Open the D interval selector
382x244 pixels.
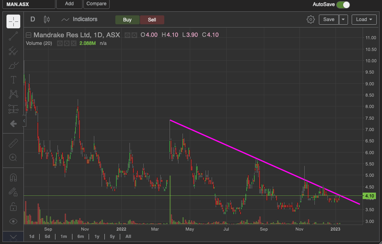[x=33, y=19]
